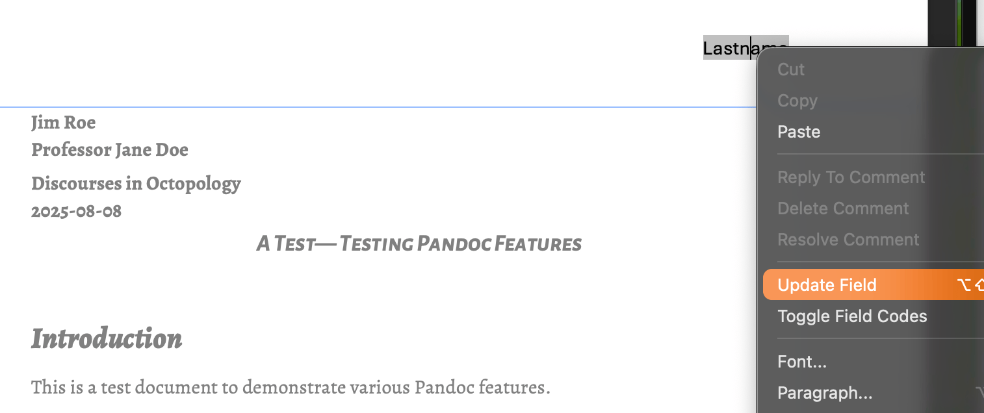
Task: Click the author name Jim Roe
Action: point(64,122)
